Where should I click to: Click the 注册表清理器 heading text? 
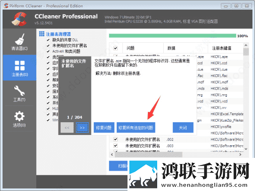coord(58,34)
